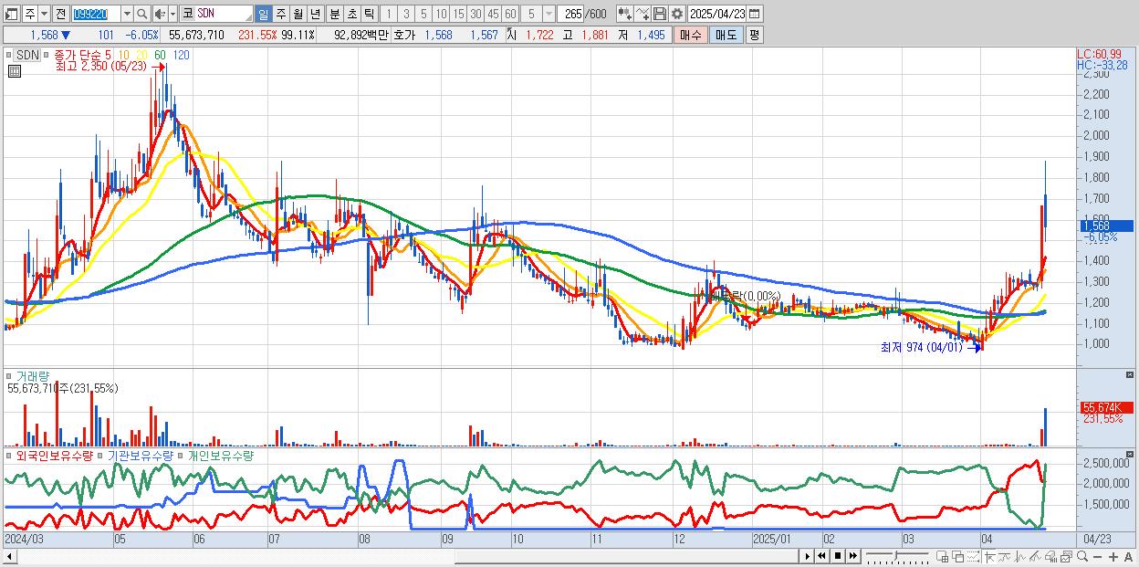Open the chart settings gear icon
This screenshot has height=567, width=1139.
tap(677, 14)
